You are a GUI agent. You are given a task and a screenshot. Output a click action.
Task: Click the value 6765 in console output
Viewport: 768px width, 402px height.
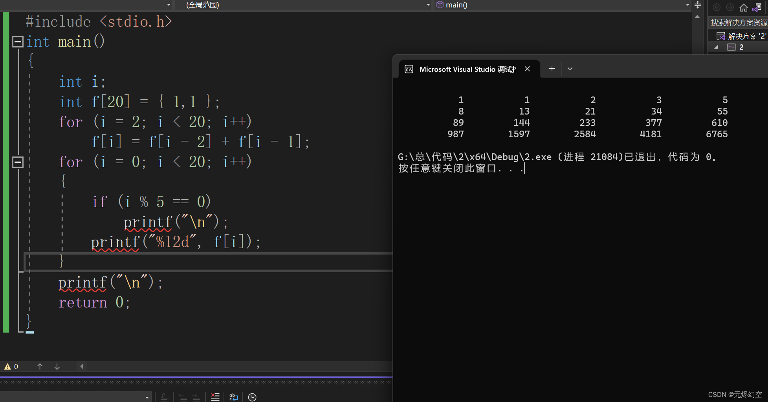tap(717, 134)
